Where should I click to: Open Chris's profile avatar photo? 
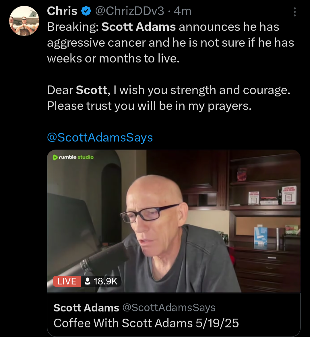[24, 21]
